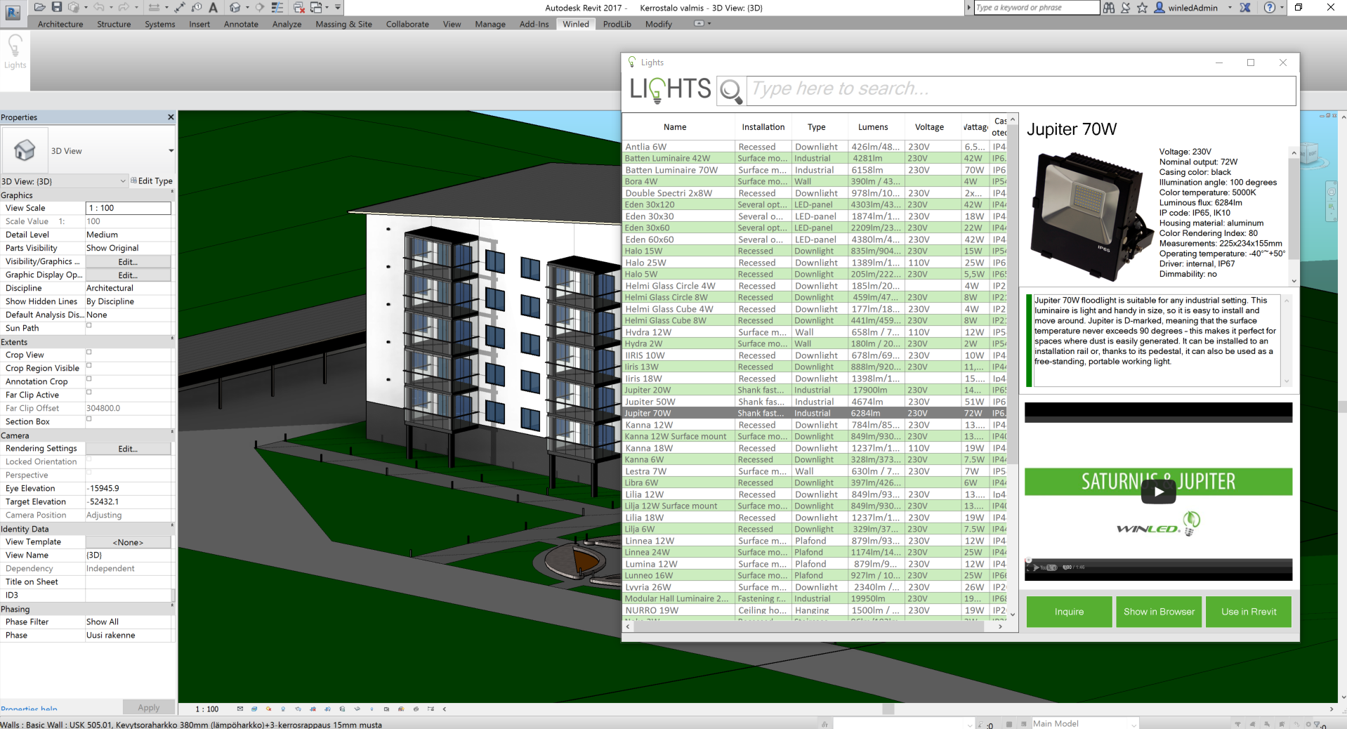Click the Favorites star icon in title bar
Image resolution: width=1347 pixels, height=729 pixels.
point(1142,7)
